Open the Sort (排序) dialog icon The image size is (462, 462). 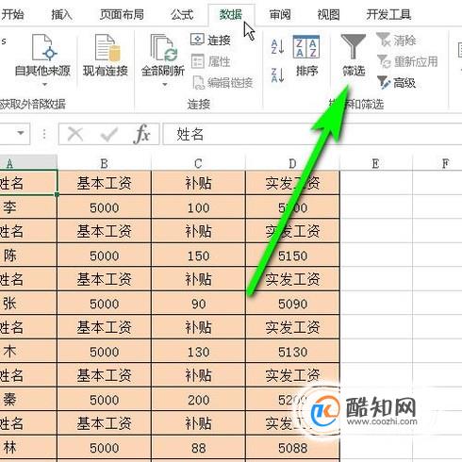[306, 47]
